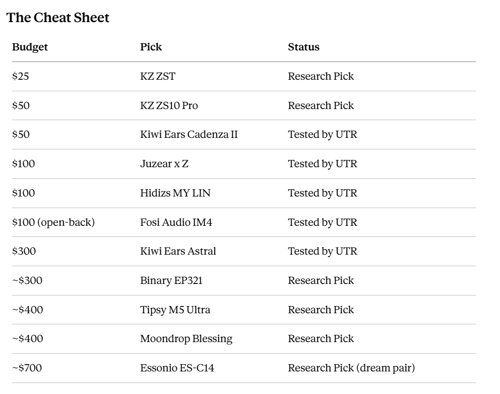500x394 pixels.
Task: Click Hidizs MY LIN cell
Action: click(x=175, y=193)
